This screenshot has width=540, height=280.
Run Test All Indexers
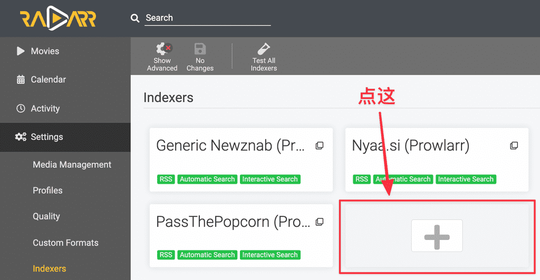264,57
